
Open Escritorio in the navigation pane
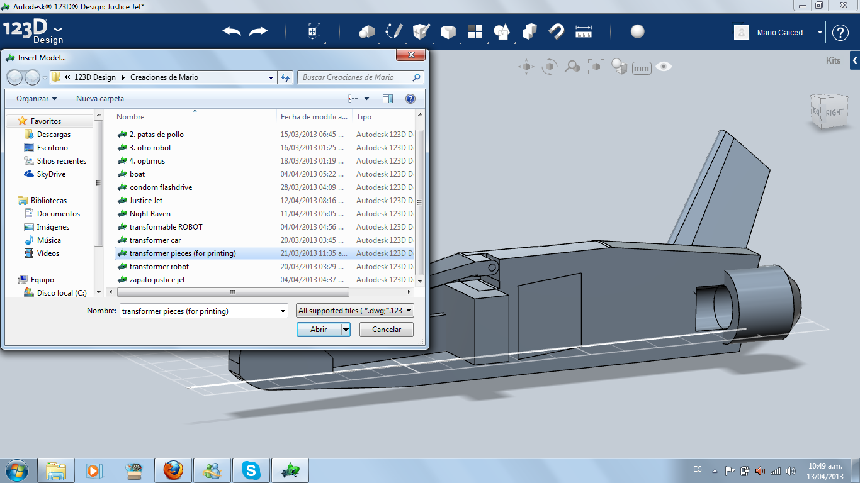52,148
